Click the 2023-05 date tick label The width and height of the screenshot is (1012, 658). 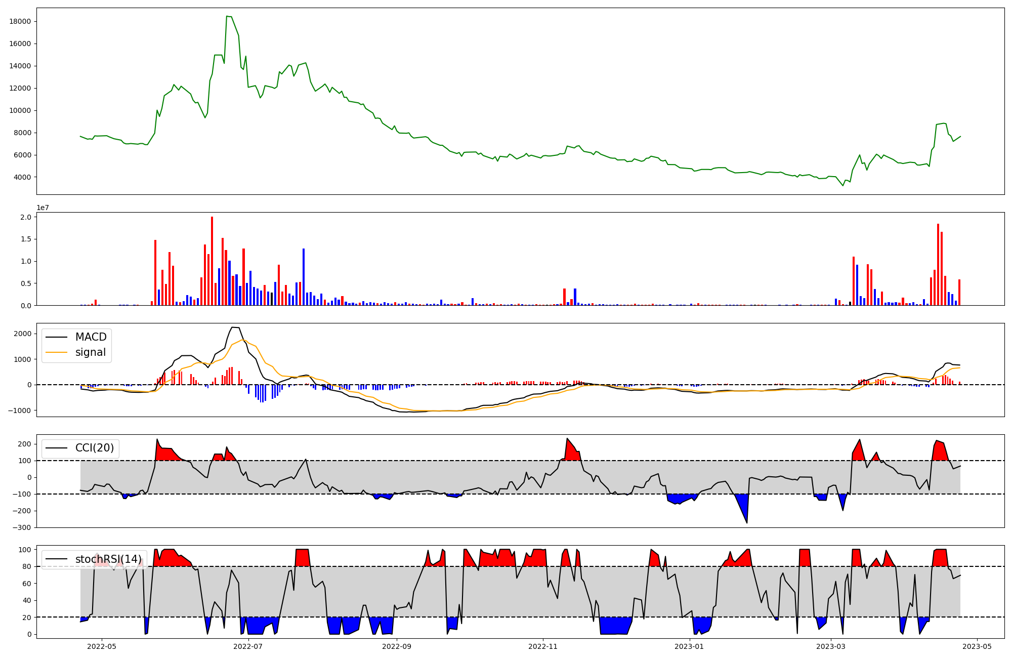pos(977,646)
